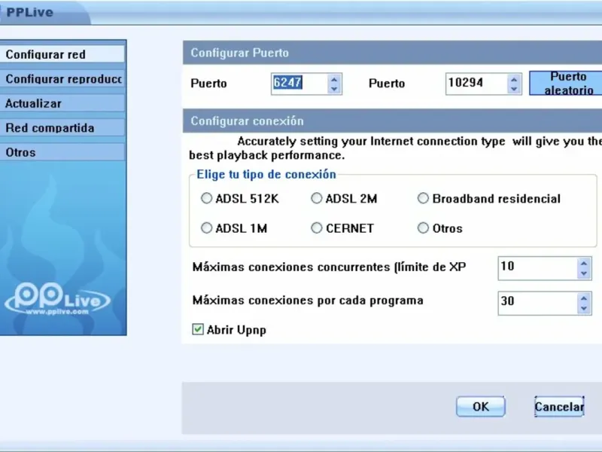
Task: Increase the first Puerto value 6247
Action: pyautogui.click(x=334, y=79)
